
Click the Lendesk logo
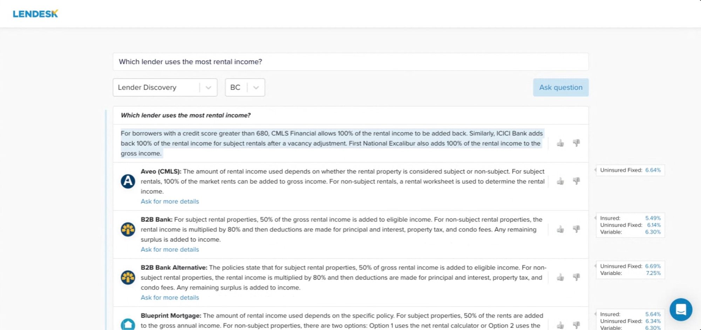(35, 14)
